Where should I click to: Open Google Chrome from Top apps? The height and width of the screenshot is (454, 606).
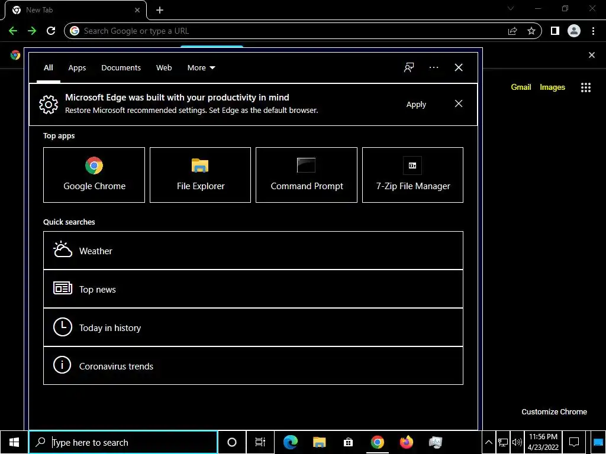(94, 175)
